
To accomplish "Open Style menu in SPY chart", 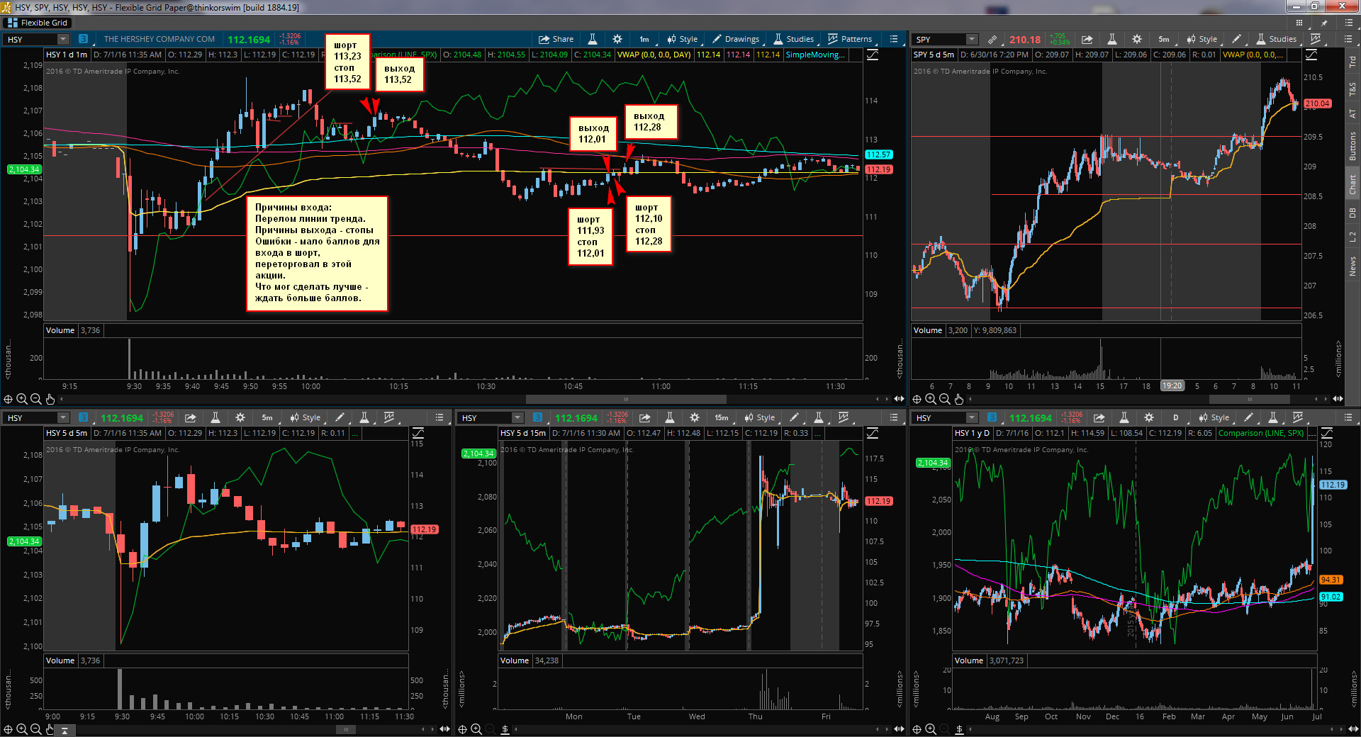I will click(1202, 39).
